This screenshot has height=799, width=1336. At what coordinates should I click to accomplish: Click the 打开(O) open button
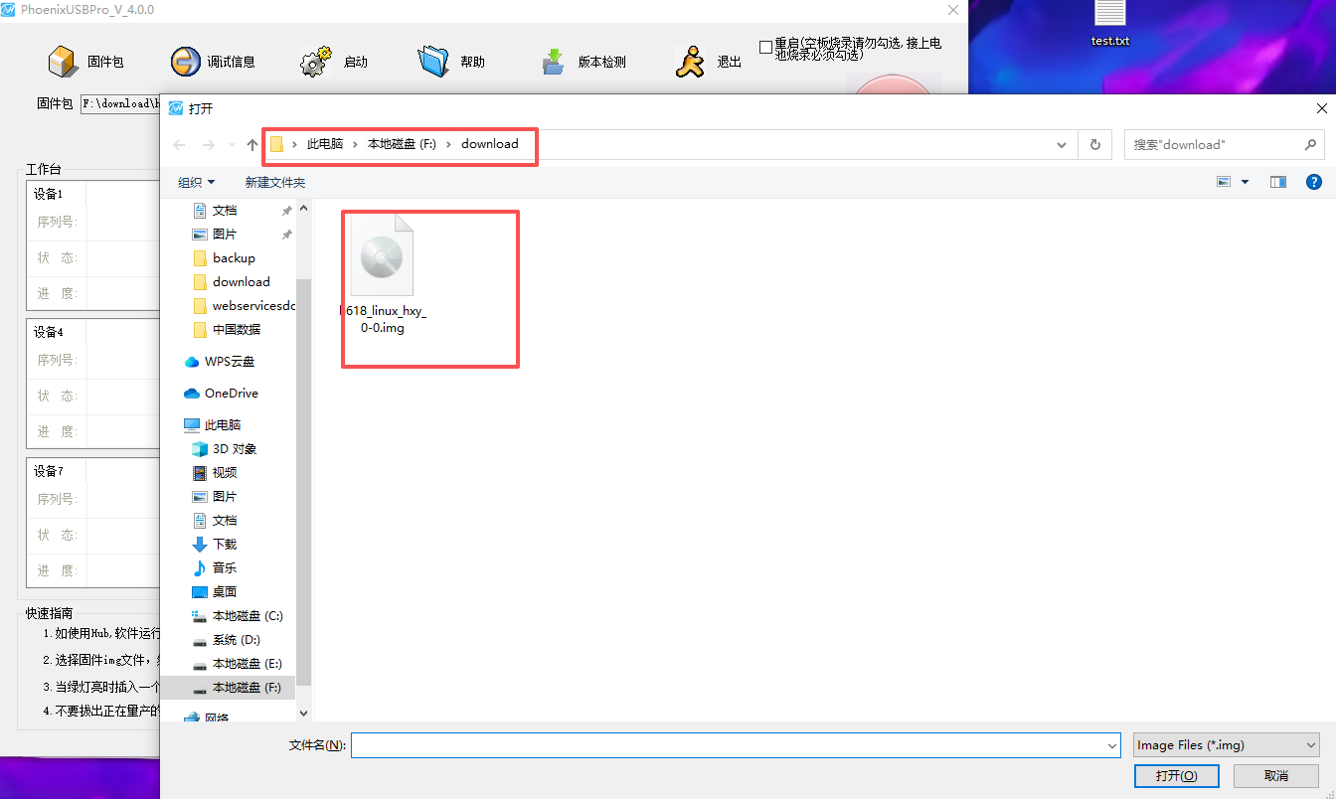(1176, 775)
